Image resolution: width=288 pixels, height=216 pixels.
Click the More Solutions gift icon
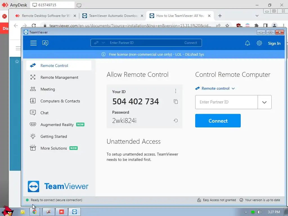33,148
